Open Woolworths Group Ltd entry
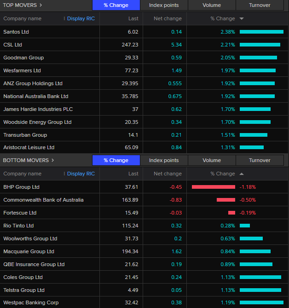 tap(30, 238)
